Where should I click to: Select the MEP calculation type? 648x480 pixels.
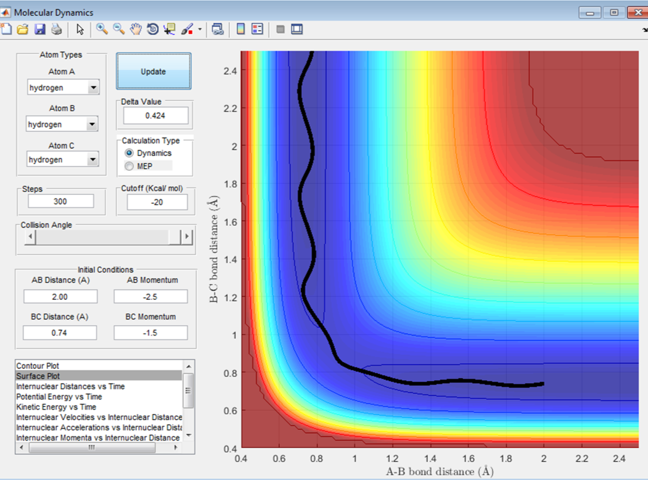point(129,165)
